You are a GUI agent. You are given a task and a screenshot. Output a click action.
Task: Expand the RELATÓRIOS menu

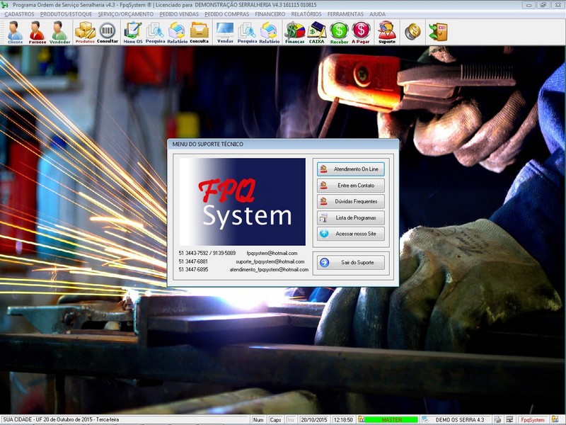306,14
